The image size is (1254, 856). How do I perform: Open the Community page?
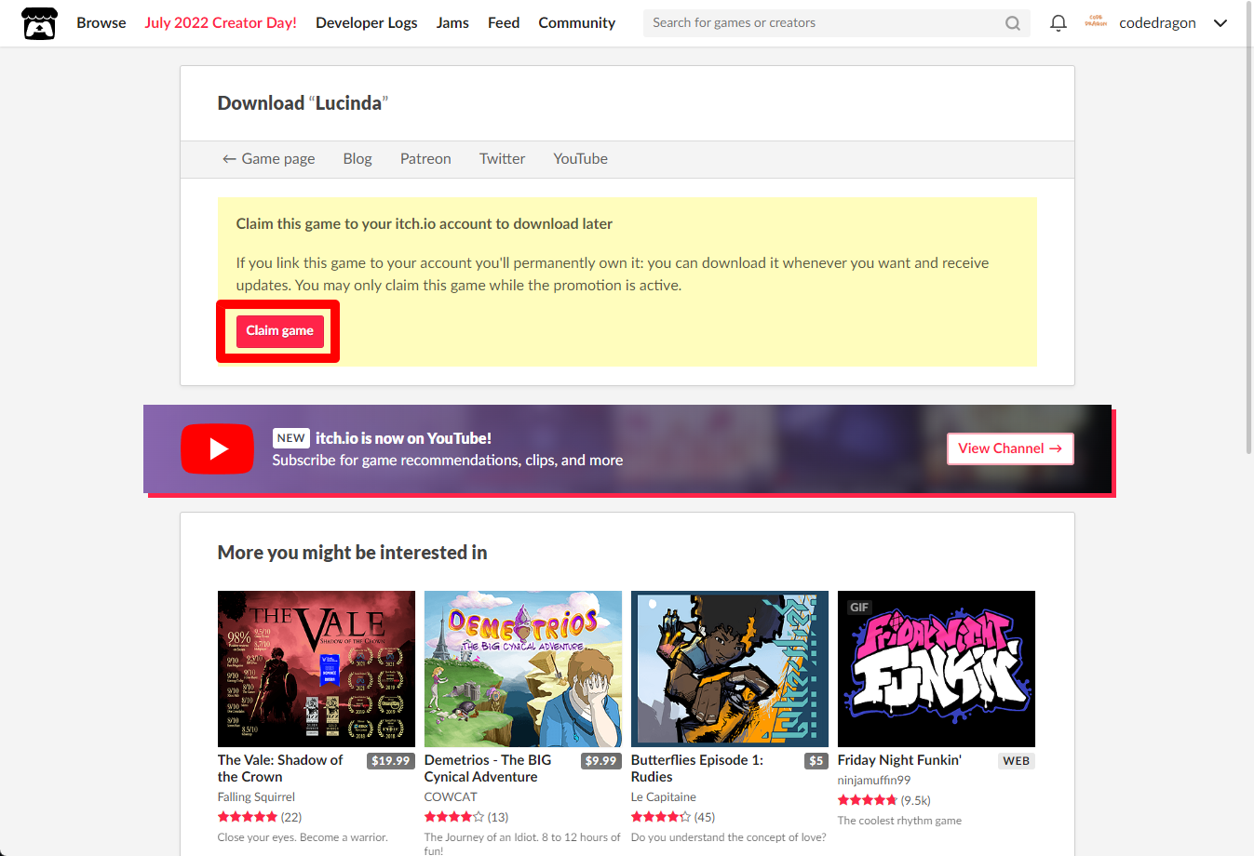(x=576, y=23)
